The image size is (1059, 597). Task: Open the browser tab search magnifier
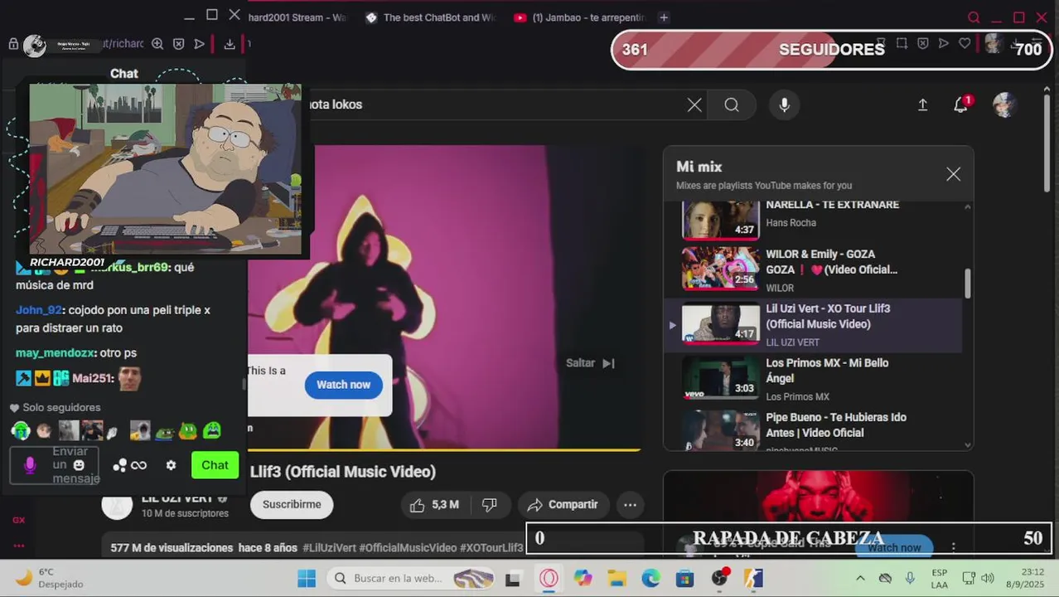tap(974, 17)
